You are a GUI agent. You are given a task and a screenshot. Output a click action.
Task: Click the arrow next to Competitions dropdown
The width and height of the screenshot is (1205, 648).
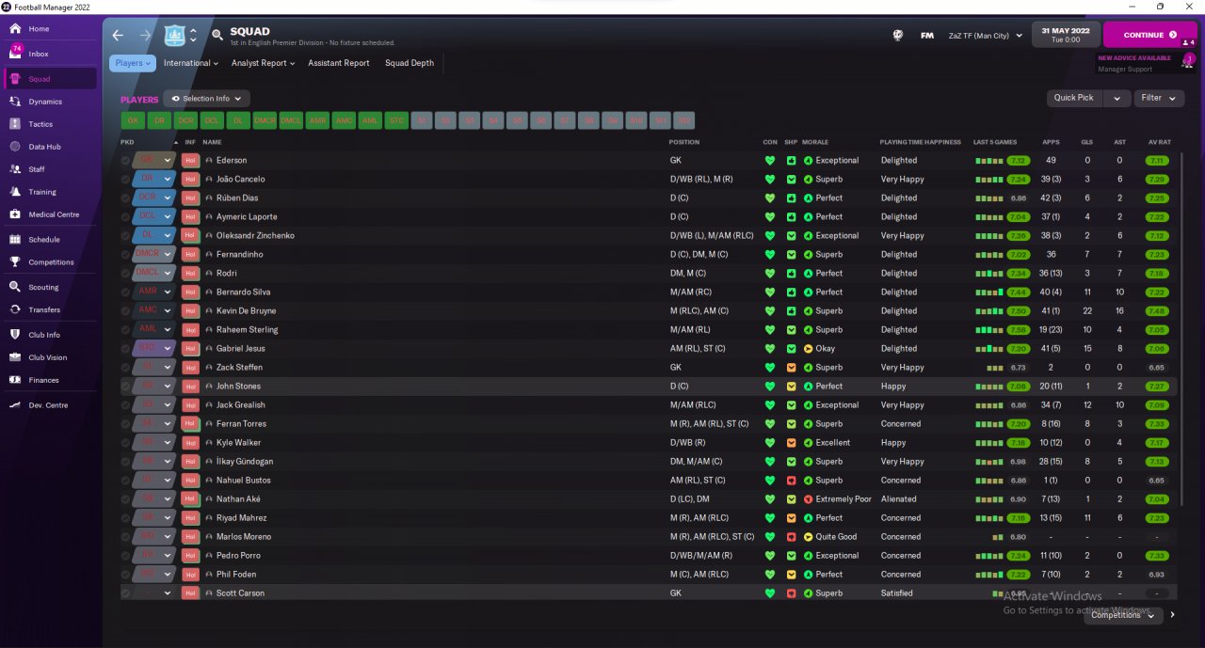[1172, 615]
